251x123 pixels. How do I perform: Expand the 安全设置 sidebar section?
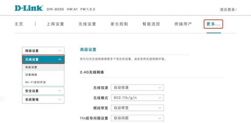pos(43,91)
